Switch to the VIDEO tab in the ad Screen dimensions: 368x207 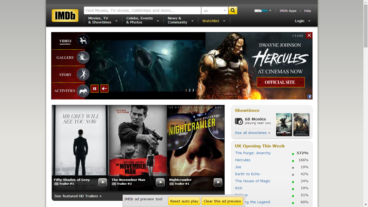[65, 41]
